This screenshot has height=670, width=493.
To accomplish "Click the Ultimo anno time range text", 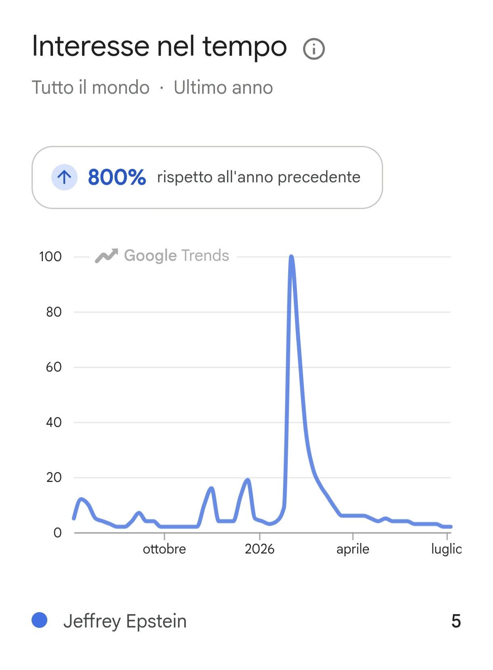I will [x=223, y=87].
